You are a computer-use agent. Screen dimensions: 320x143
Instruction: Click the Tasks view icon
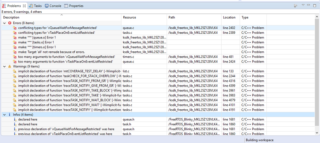click(31, 6)
